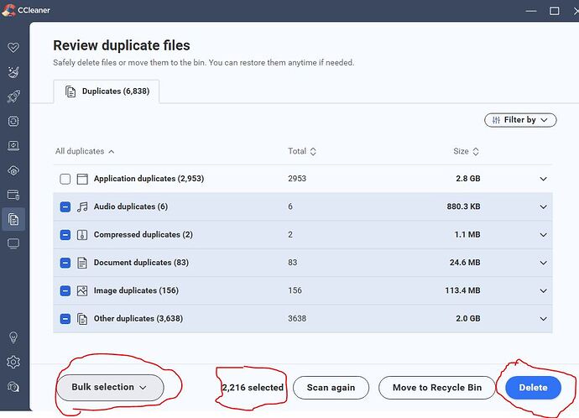The width and height of the screenshot is (579, 418).
Task: Open the Health Check heart icon
Action: [x=13, y=48]
